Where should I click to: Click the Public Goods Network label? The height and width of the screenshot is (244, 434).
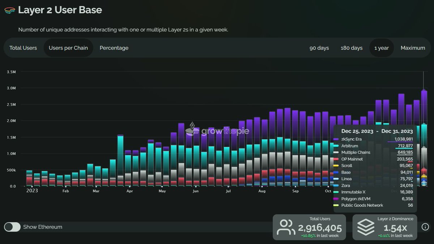[362, 205]
